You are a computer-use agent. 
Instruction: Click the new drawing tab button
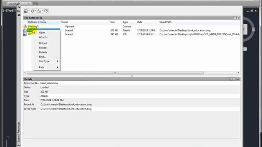pyautogui.click(x=35, y=4)
